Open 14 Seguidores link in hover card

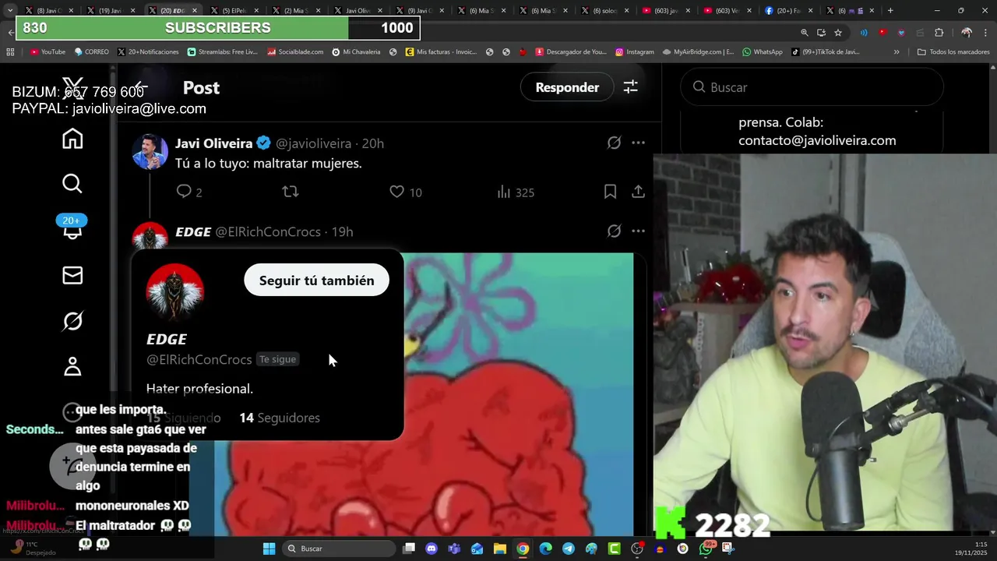click(280, 418)
